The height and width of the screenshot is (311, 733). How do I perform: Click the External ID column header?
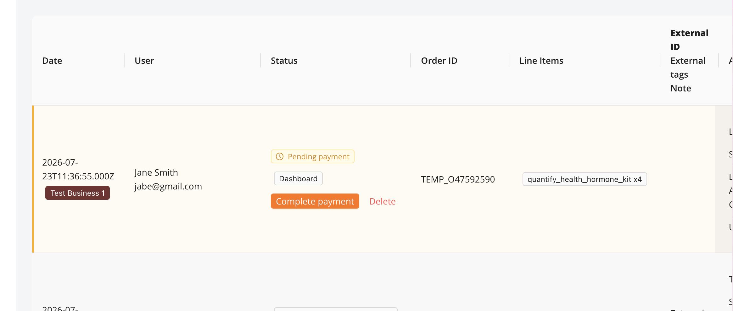pyautogui.click(x=689, y=40)
